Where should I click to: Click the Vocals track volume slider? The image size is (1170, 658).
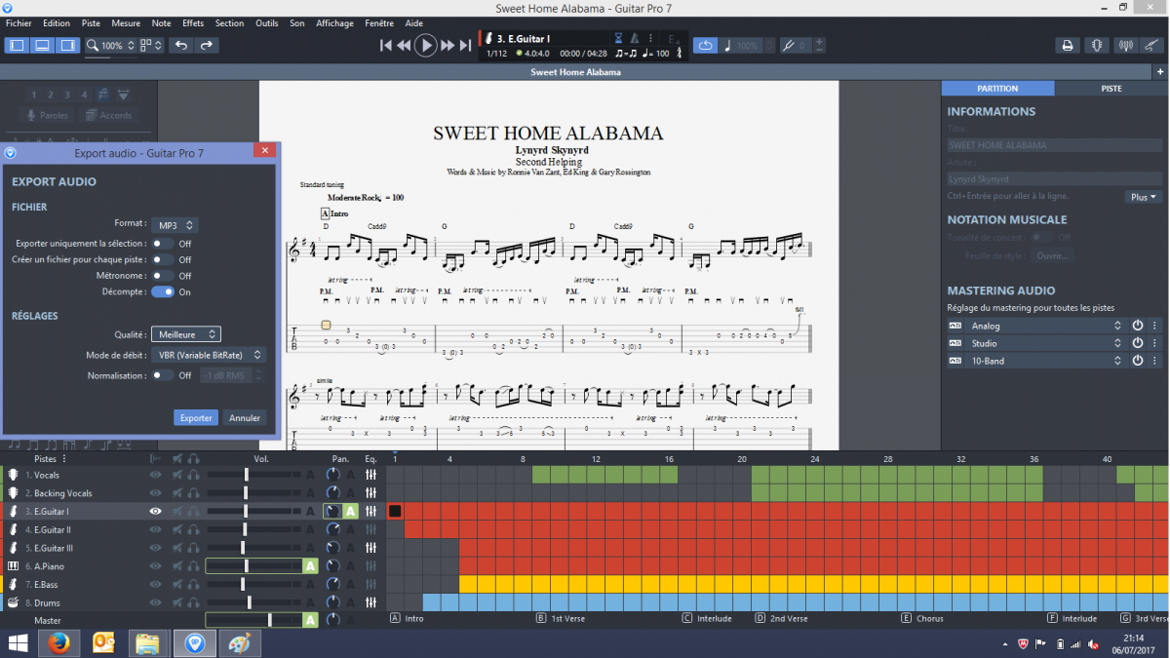pyautogui.click(x=254, y=475)
